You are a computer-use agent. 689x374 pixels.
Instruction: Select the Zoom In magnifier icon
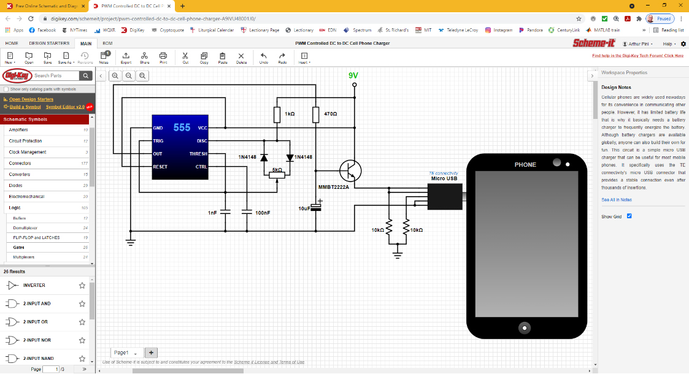tap(115, 75)
